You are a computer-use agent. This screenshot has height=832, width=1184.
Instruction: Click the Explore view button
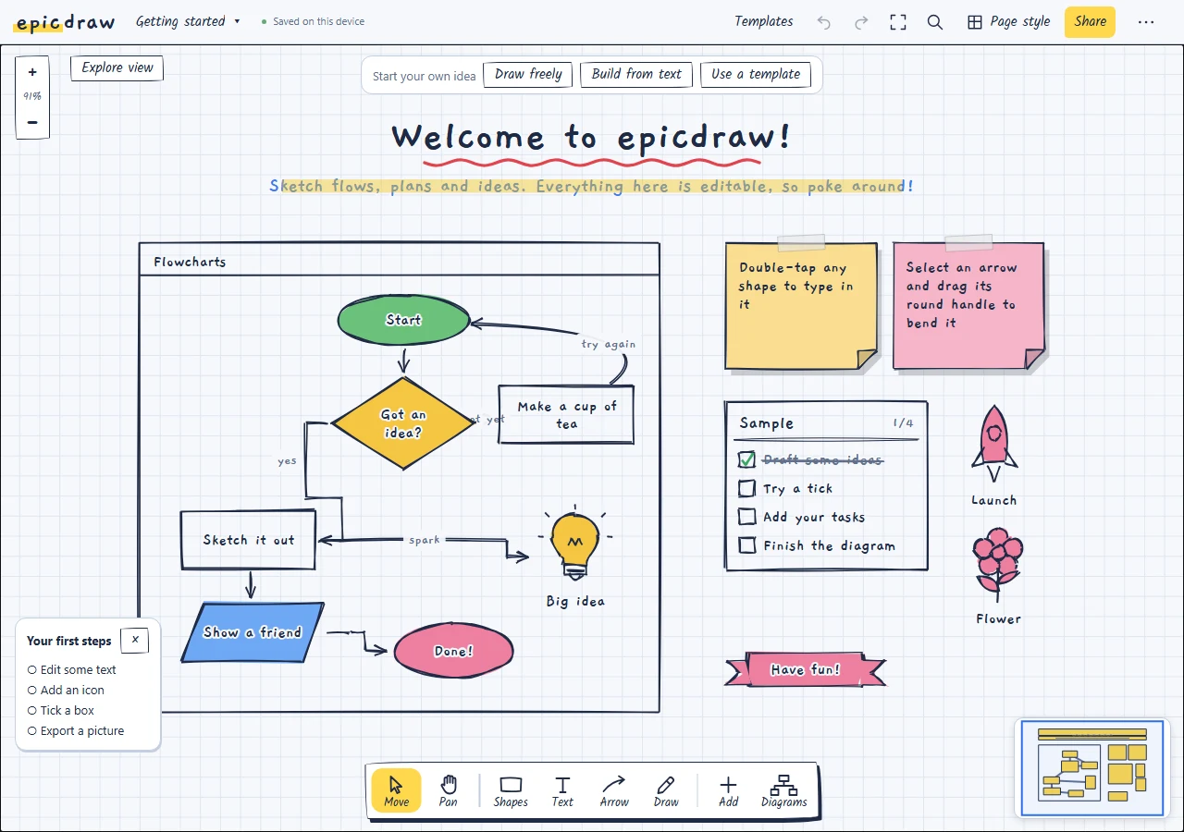[x=117, y=67]
